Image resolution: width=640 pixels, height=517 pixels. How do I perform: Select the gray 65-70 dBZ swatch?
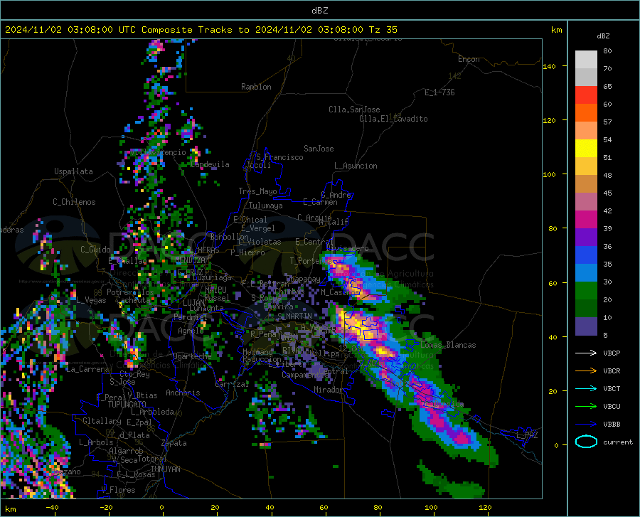586,78
